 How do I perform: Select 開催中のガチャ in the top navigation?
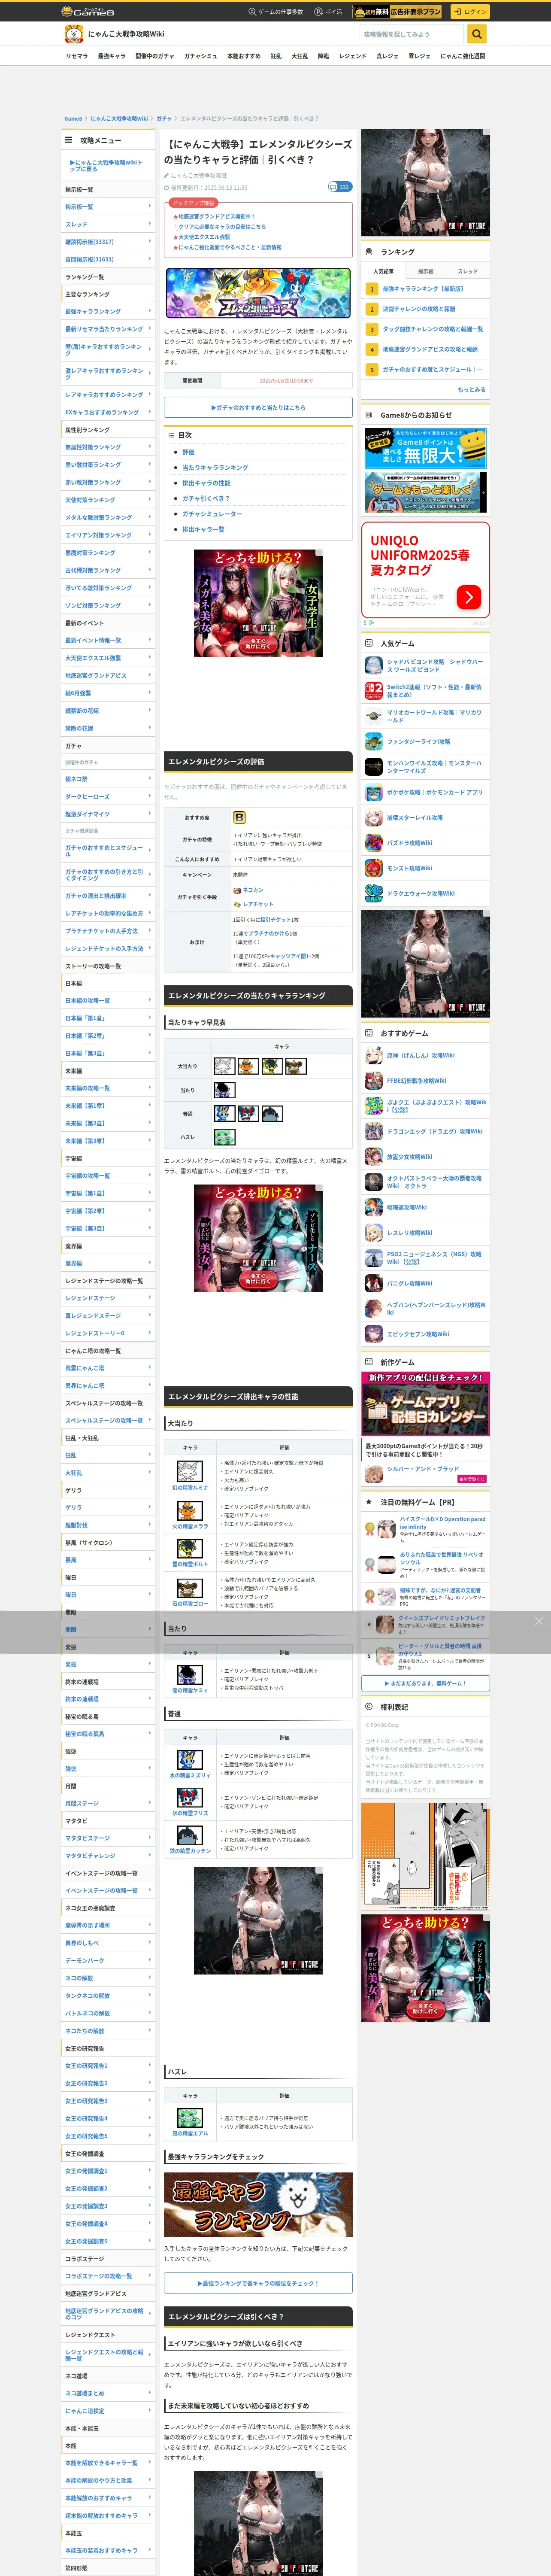click(x=154, y=56)
